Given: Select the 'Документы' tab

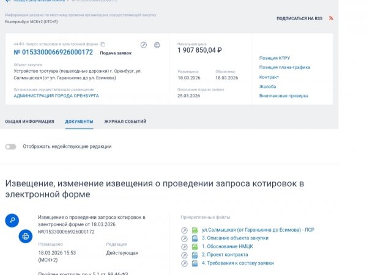Looking at the screenshot, I should click(79, 122).
